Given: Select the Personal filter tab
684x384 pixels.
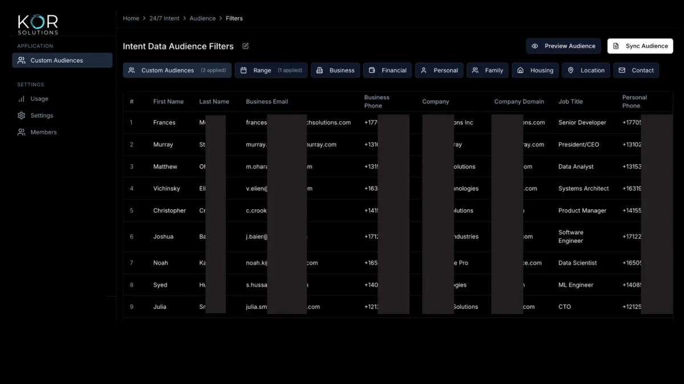Looking at the screenshot, I should tap(439, 71).
